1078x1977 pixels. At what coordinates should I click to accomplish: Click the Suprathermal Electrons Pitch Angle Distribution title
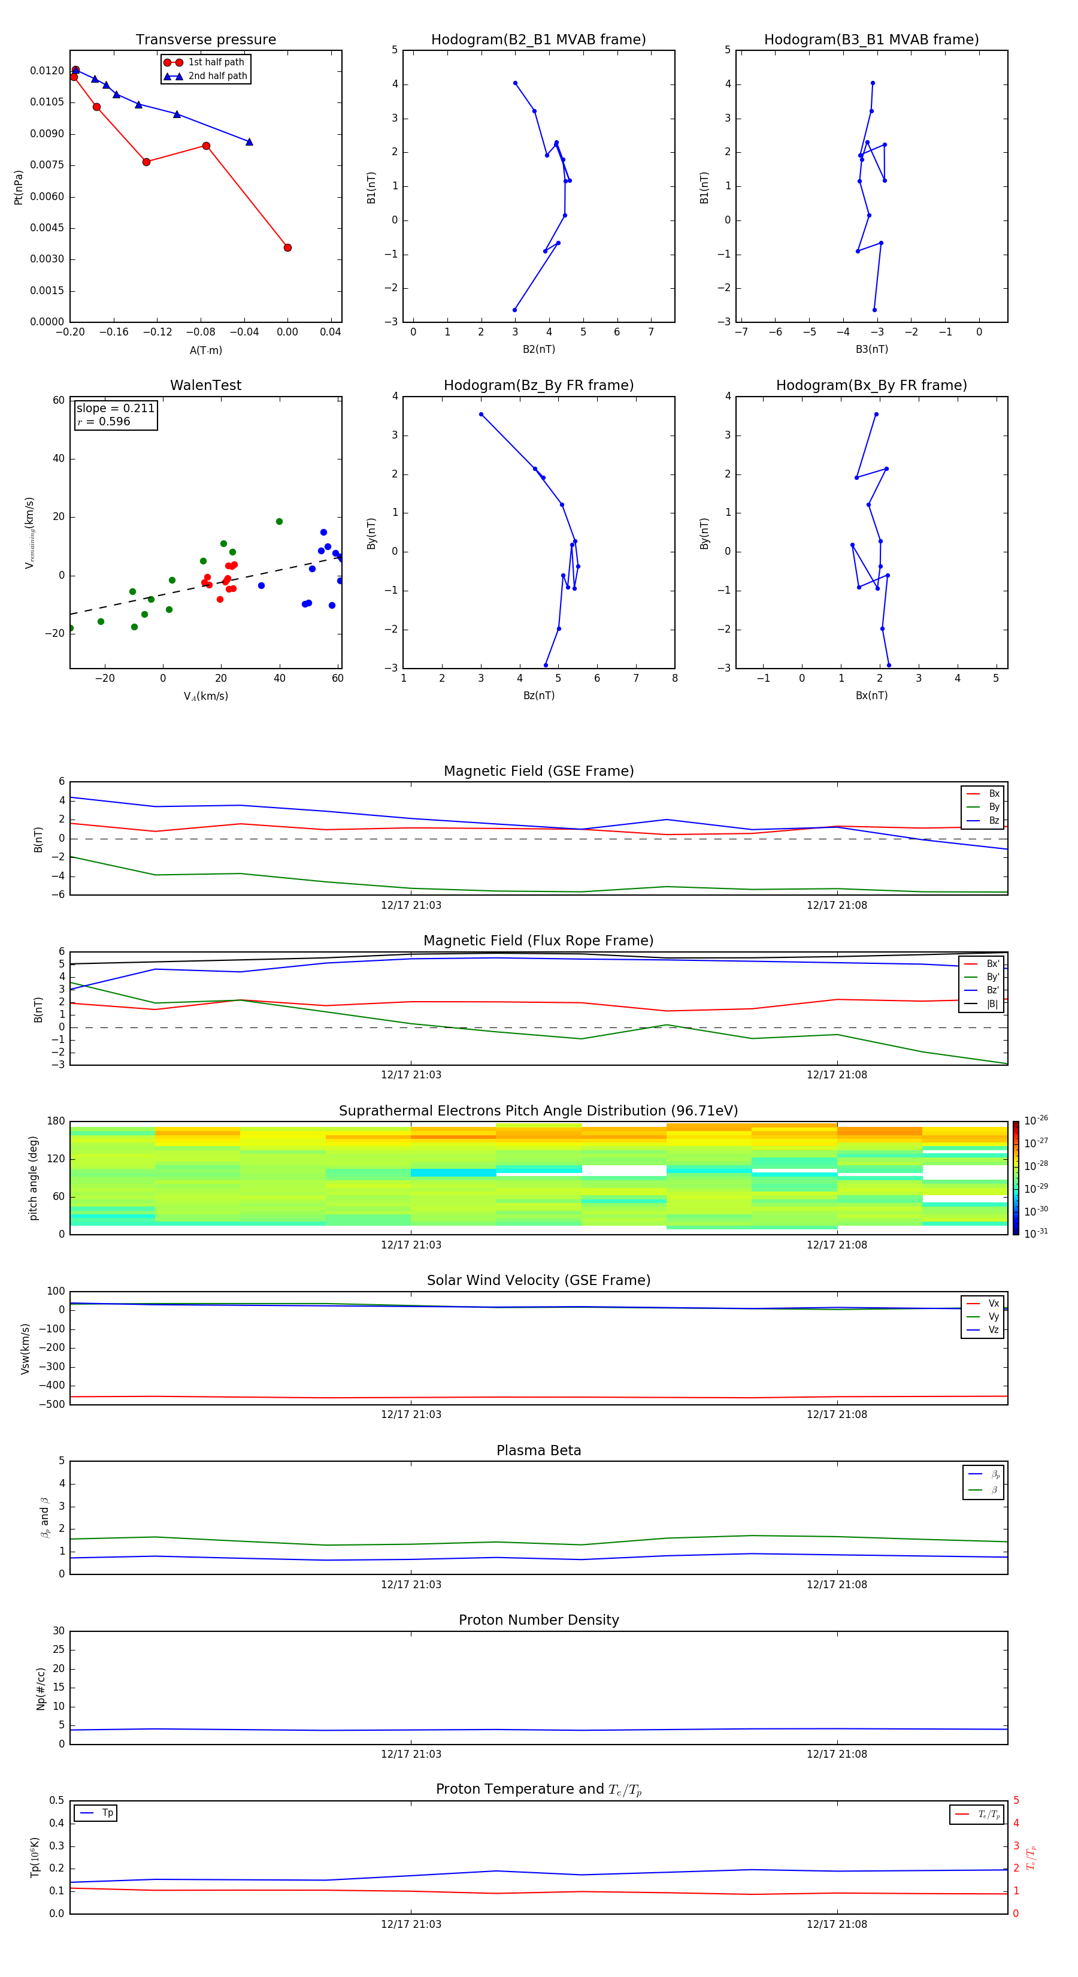[x=538, y=1111]
